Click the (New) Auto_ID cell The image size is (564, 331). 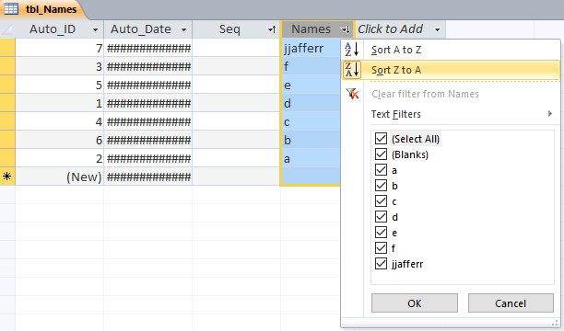coord(60,177)
